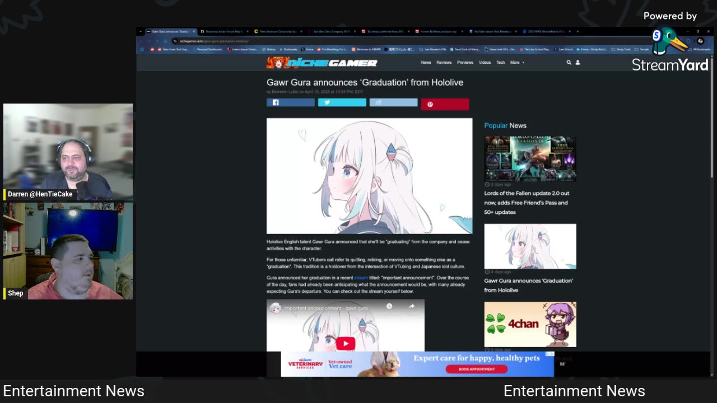717x403 pixels.
Task: Open the All Bookmarks folder
Action: pos(699,49)
